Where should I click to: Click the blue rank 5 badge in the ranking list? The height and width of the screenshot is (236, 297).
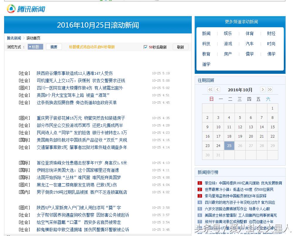200,209
